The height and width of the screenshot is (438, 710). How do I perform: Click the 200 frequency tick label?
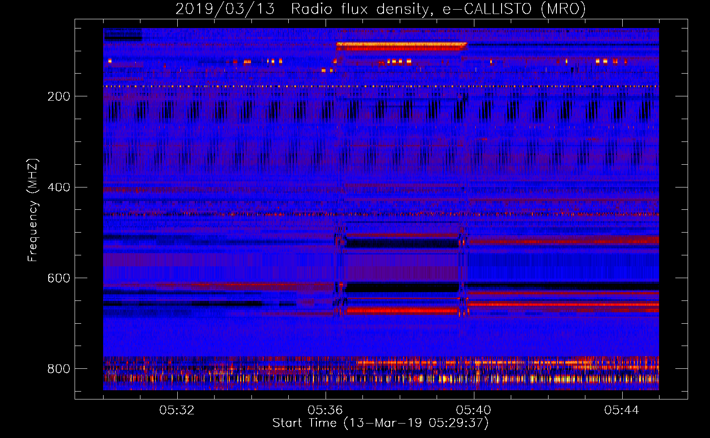coord(59,96)
